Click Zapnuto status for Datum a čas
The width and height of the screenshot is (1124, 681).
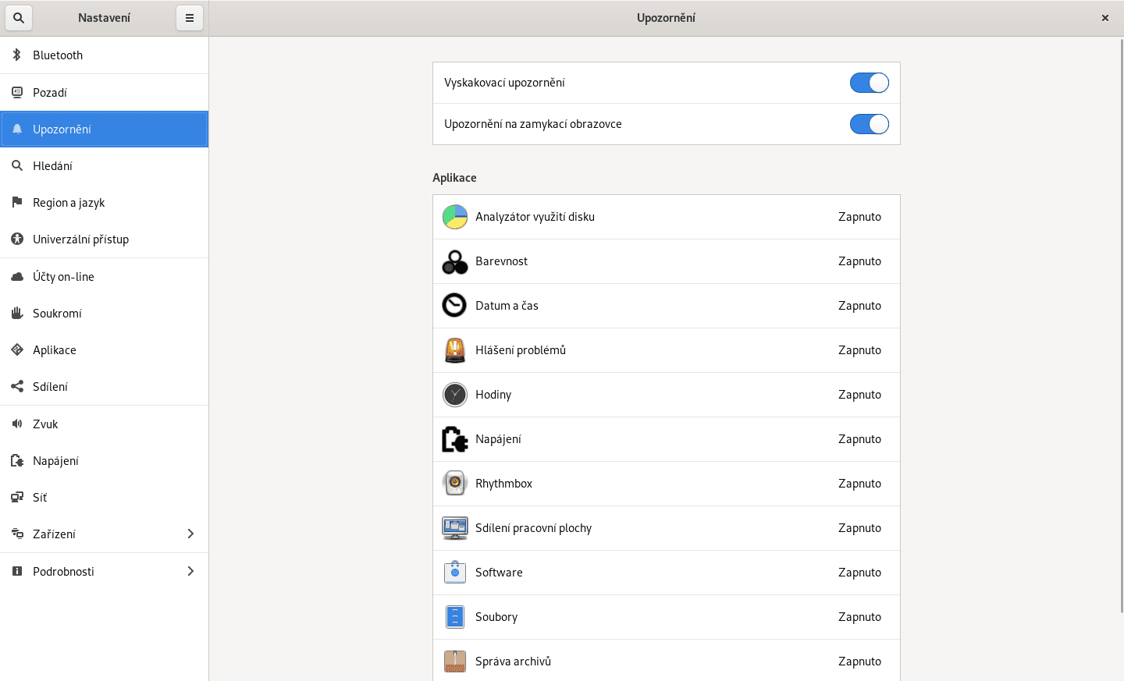pyautogui.click(x=859, y=306)
